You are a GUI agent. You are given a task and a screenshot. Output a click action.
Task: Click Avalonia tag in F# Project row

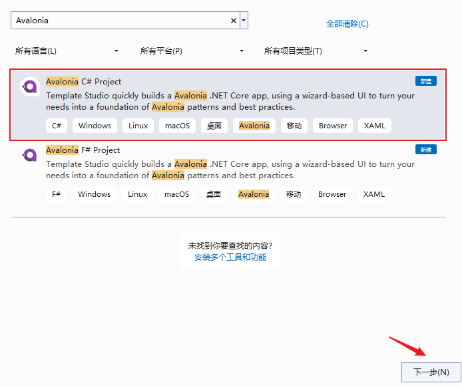(254, 194)
